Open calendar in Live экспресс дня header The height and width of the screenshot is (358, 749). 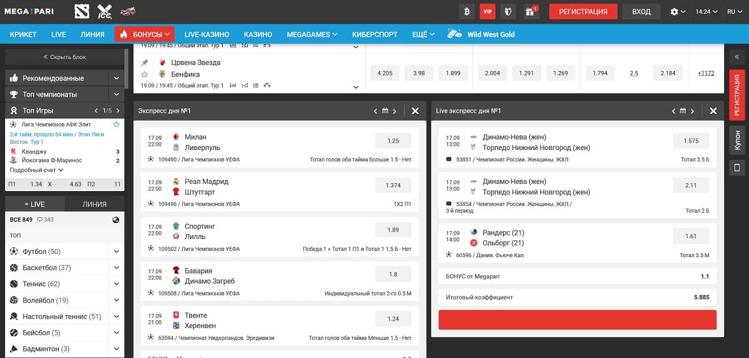tap(683, 111)
